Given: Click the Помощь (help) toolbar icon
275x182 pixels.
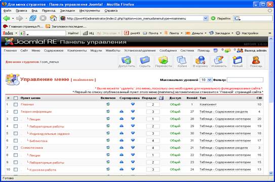Looking at the screenshot, I should tap(256, 62).
